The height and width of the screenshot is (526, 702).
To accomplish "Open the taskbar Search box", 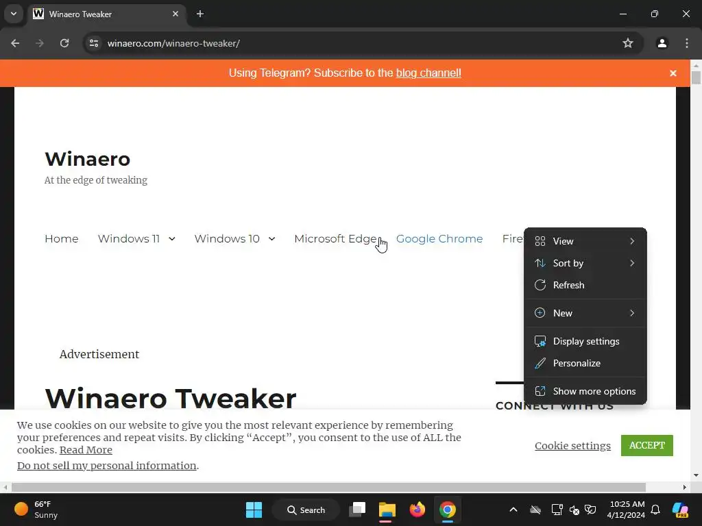I will 306,510.
